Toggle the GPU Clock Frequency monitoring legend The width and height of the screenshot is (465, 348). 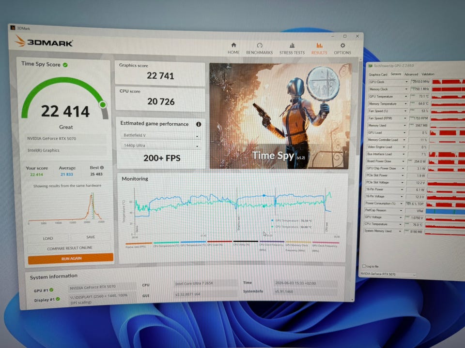325,246
